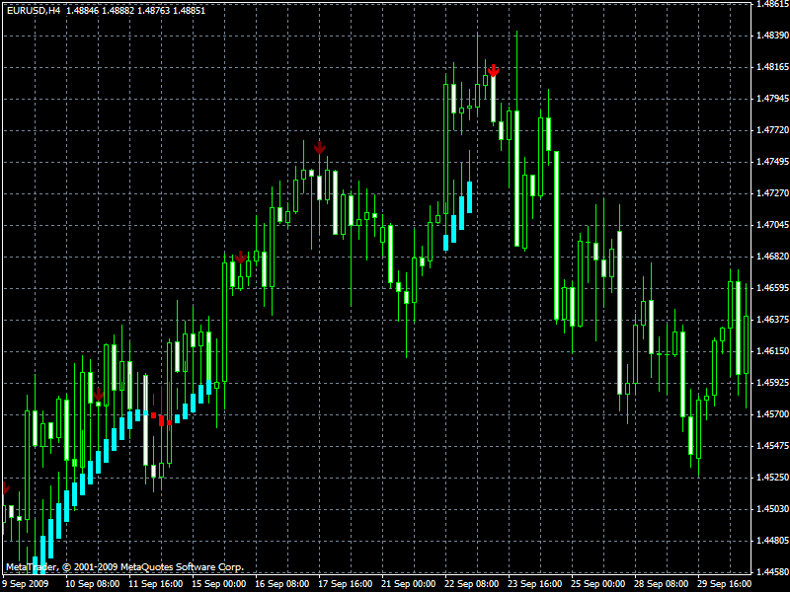
Task: Click the low price value 1.48763
Action: pyautogui.click(x=154, y=11)
